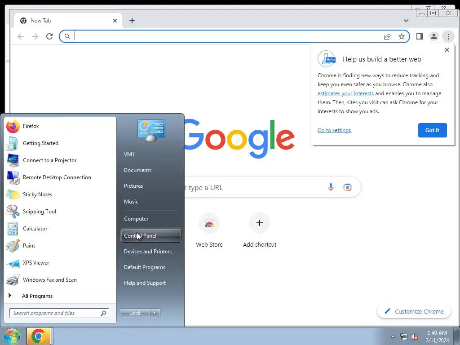Open Chrome tab search chevron

406,21
